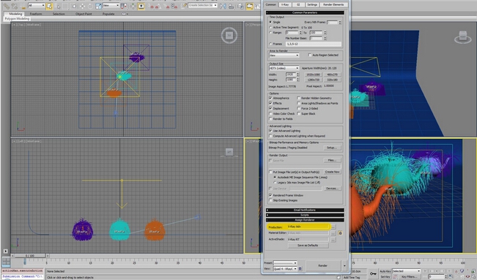Click the Use Pivot Point Center icon
Screen dimensions: 477x280
[x=124, y=6]
